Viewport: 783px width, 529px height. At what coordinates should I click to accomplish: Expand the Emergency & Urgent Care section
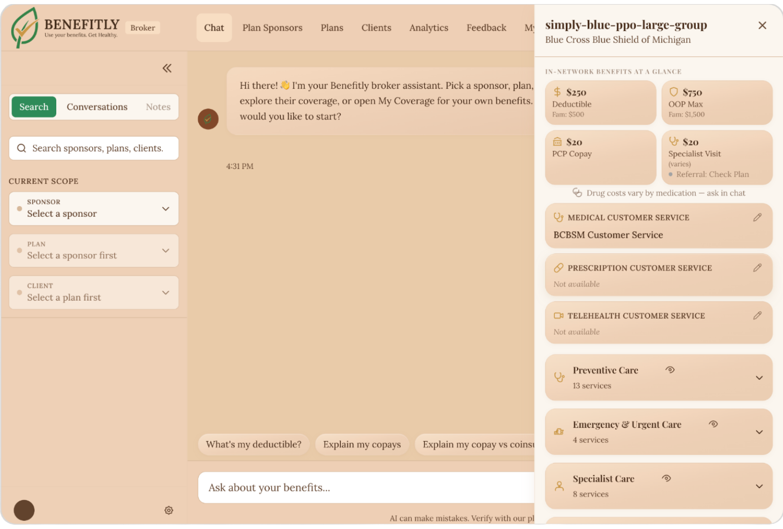click(759, 432)
